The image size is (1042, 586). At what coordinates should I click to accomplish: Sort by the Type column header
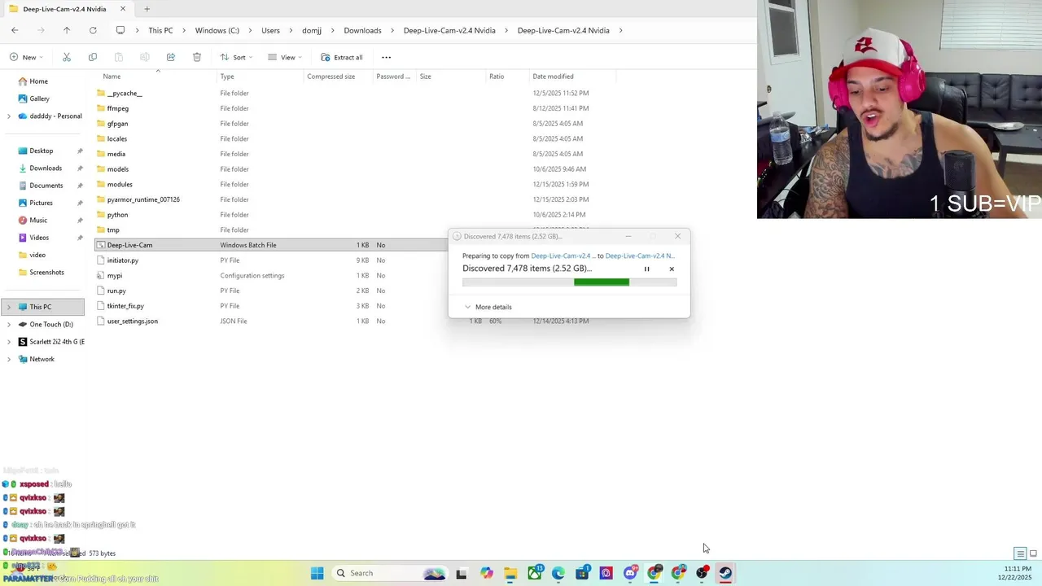tap(227, 77)
